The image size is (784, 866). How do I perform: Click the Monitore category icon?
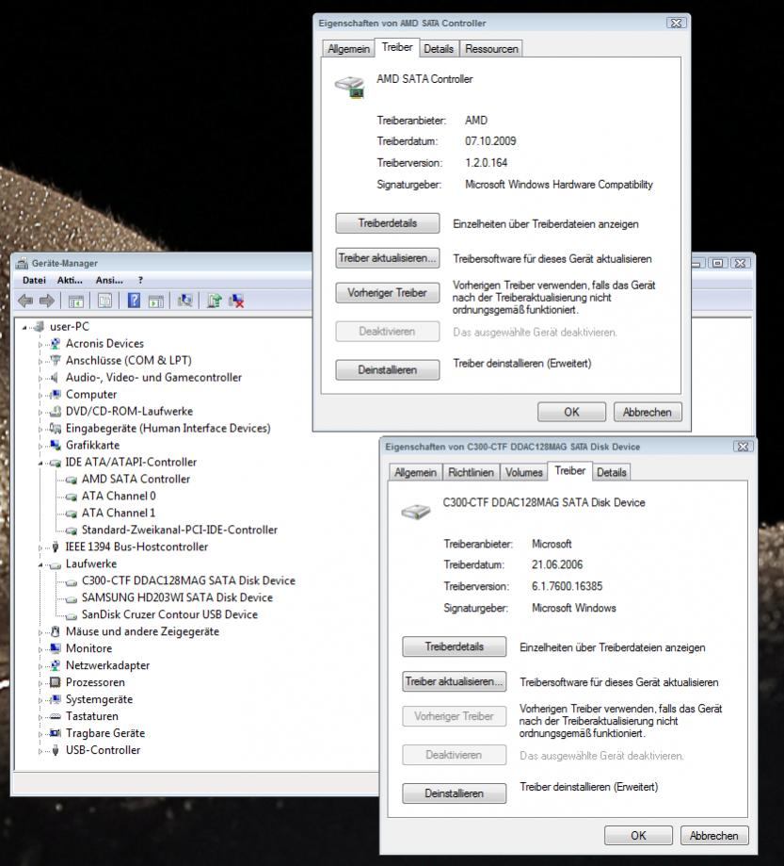tap(55, 648)
